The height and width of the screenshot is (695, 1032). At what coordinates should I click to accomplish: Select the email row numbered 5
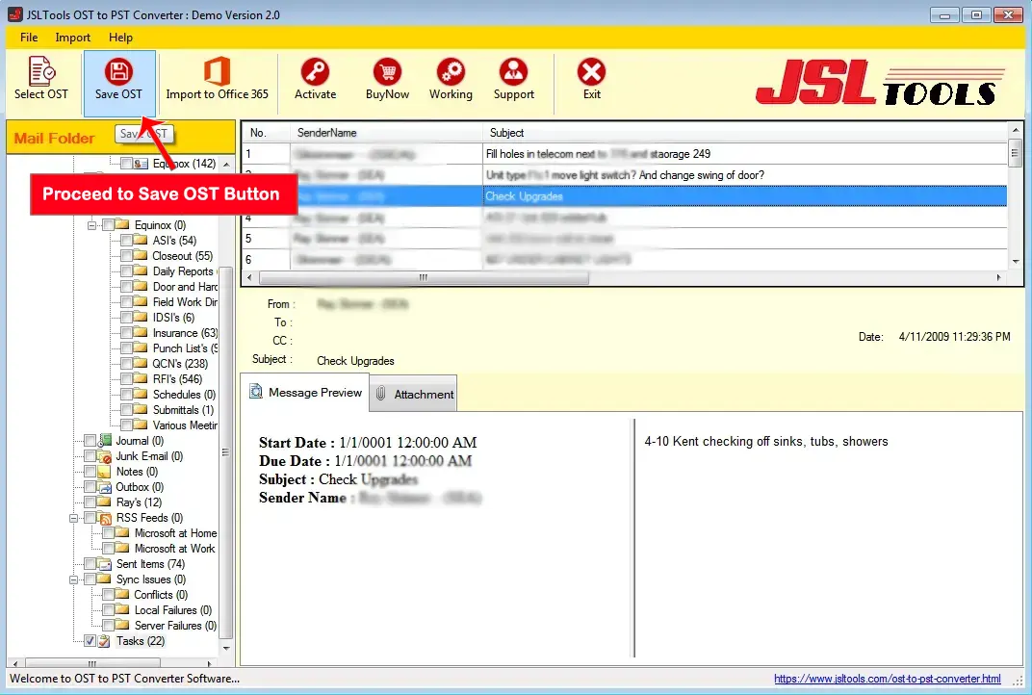[x=626, y=239]
